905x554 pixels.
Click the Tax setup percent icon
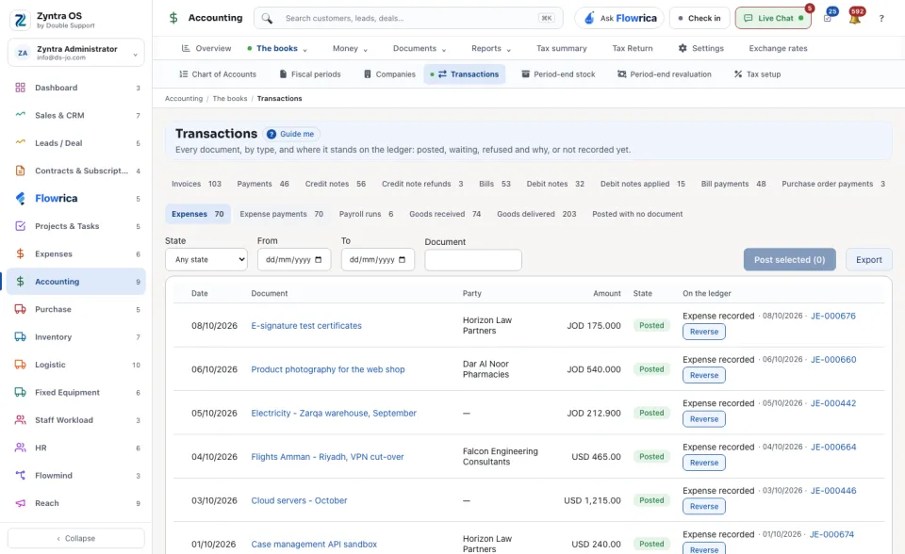coord(737,74)
